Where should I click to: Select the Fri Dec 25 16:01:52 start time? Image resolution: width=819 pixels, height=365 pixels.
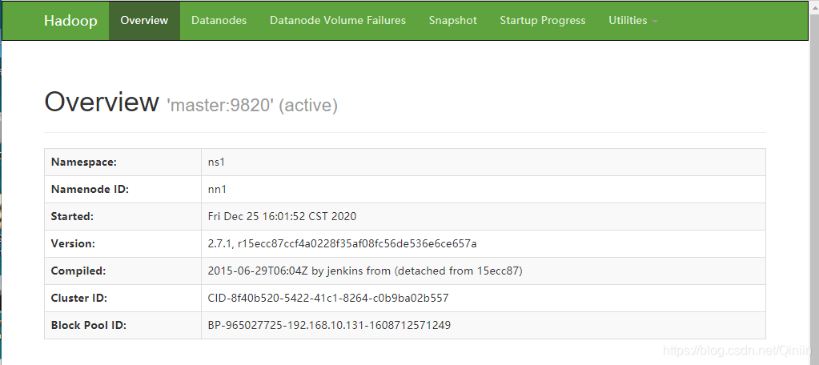point(282,216)
